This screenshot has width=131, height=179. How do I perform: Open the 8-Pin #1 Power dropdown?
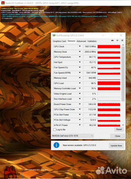tap(80, 125)
